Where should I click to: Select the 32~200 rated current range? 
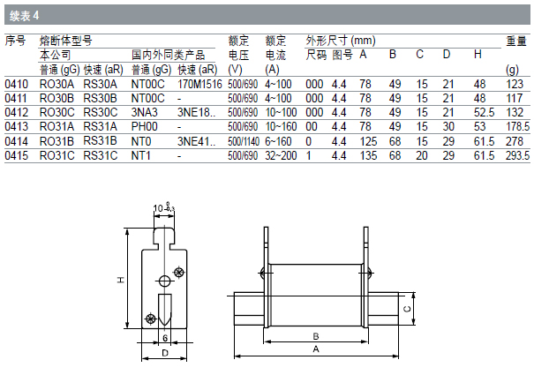[x=281, y=155]
